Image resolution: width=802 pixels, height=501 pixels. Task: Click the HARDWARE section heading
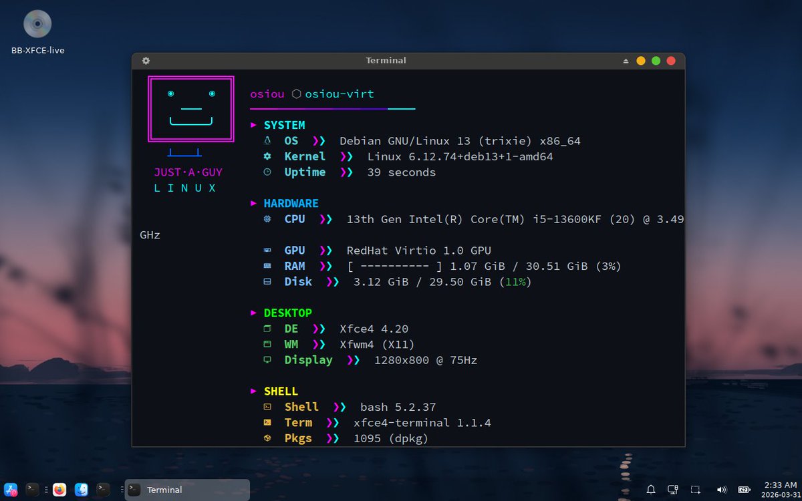tap(291, 203)
